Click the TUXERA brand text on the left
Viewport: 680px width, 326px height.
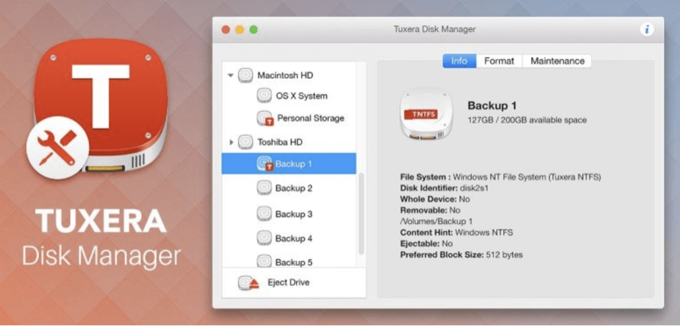click(x=101, y=221)
